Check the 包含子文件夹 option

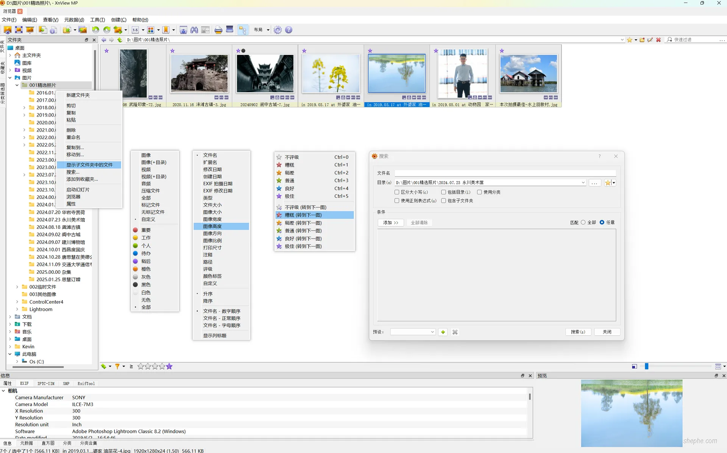click(443, 201)
